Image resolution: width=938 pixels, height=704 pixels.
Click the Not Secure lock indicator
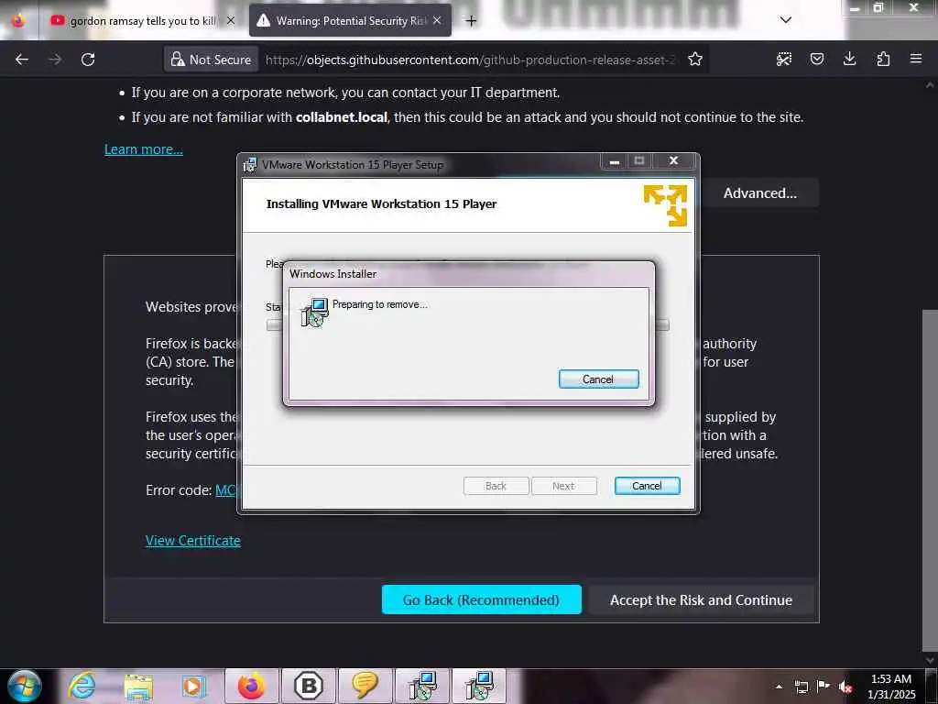tap(211, 60)
